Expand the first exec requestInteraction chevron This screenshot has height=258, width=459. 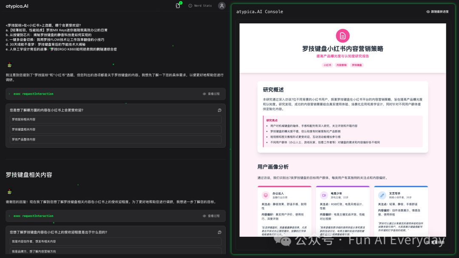point(9,94)
